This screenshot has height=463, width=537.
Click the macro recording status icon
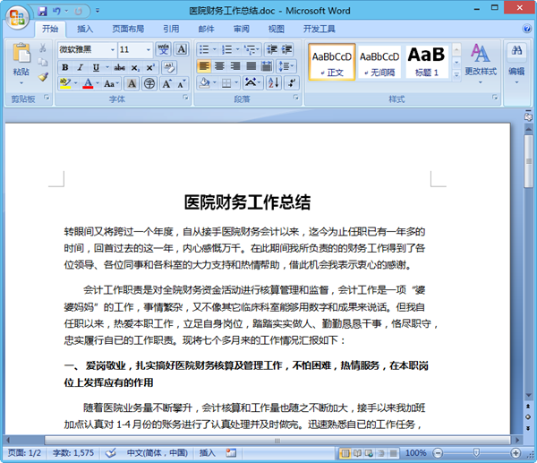click(x=231, y=453)
